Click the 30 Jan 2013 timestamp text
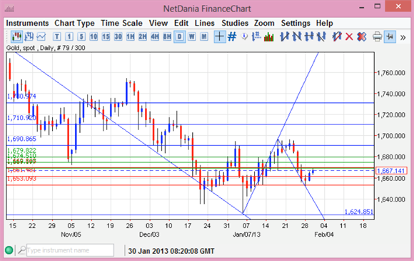This screenshot has height=261, width=414. coord(171,251)
